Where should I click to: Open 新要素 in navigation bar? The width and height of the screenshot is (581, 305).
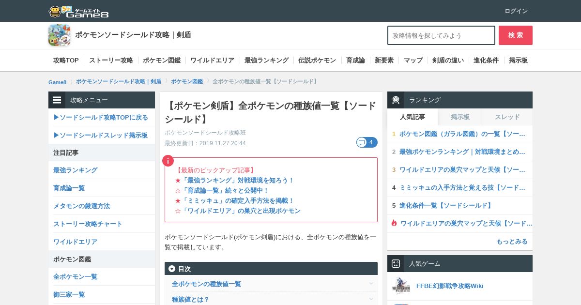click(384, 61)
